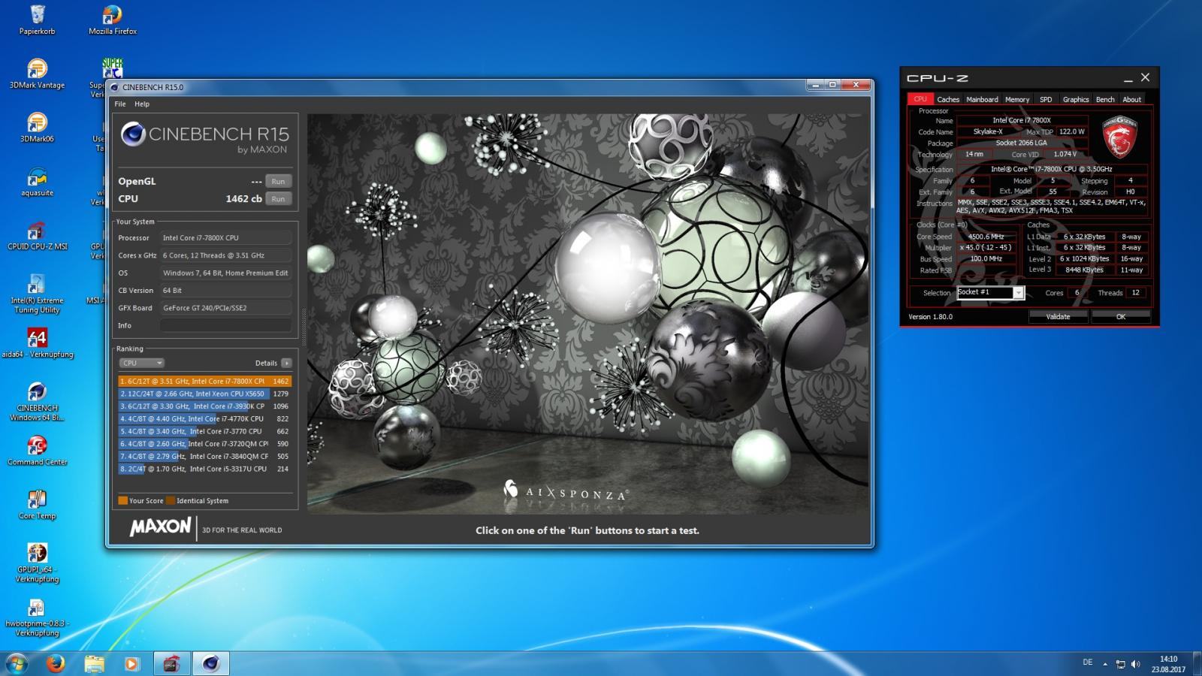This screenshot has width=1202, height=676.
Task: Select the CINEBENCH Windows 64 Bit desktop icon
Action: coord(37,402)
